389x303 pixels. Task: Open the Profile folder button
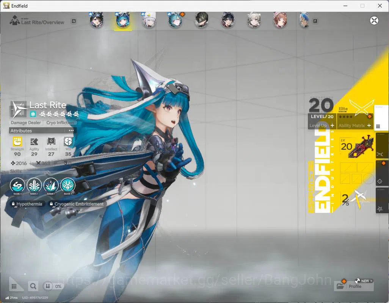(x=353, y=286)
